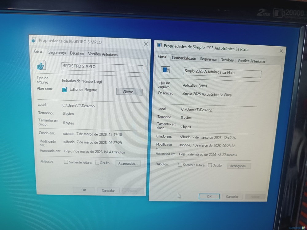Toggle Somente leitura for Simplo 2025 Autotrónica
307x230 pixels.
[x=180, y=165]
